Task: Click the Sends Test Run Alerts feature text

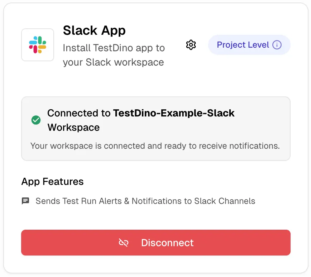Action: [x=145, y=201]
